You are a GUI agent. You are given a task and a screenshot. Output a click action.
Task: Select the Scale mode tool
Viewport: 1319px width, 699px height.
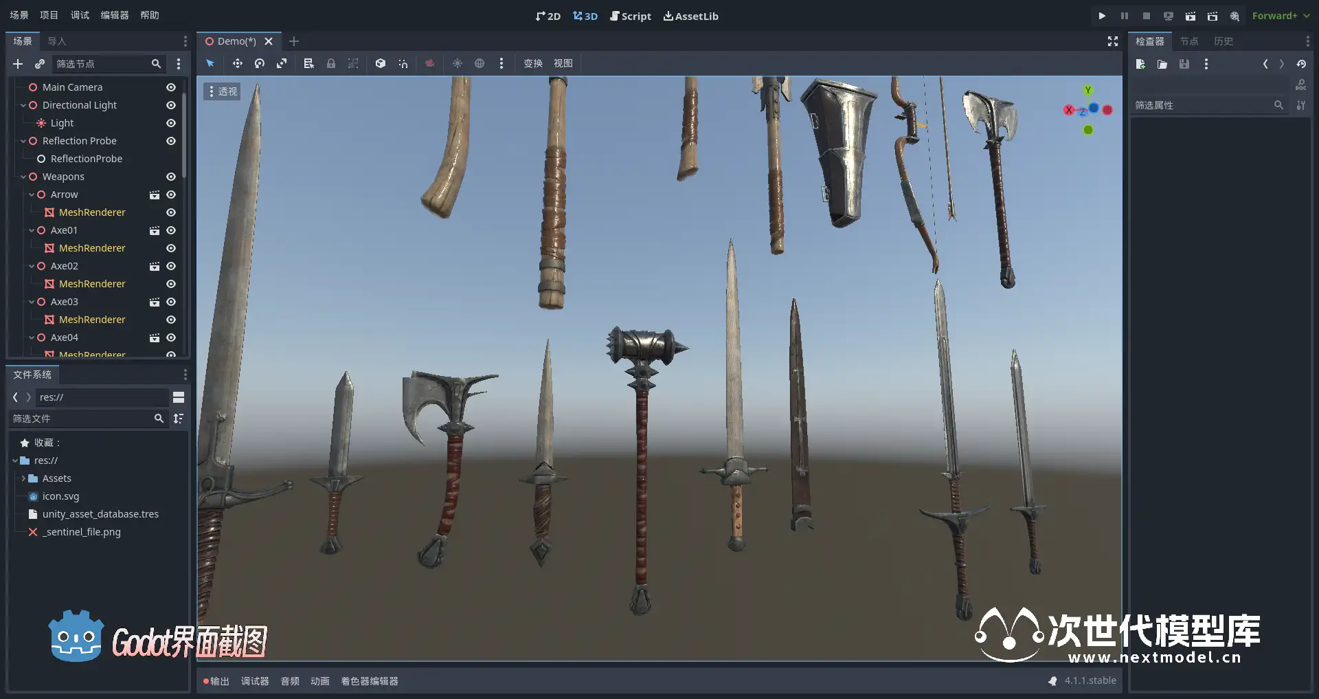click(282, 63)
